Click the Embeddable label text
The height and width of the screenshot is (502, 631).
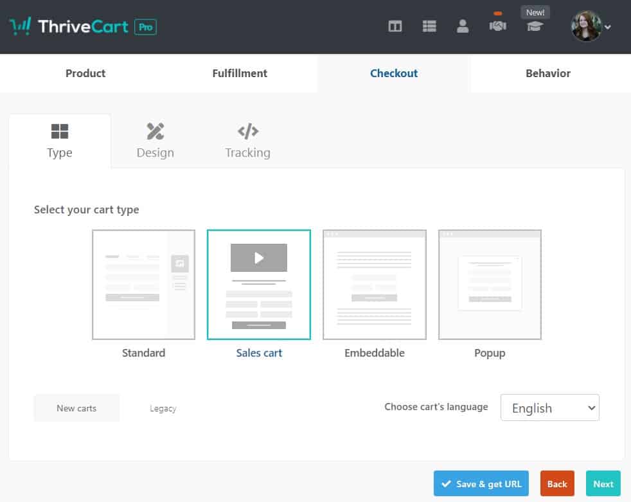pyautogui.click(x=375, y=353)
